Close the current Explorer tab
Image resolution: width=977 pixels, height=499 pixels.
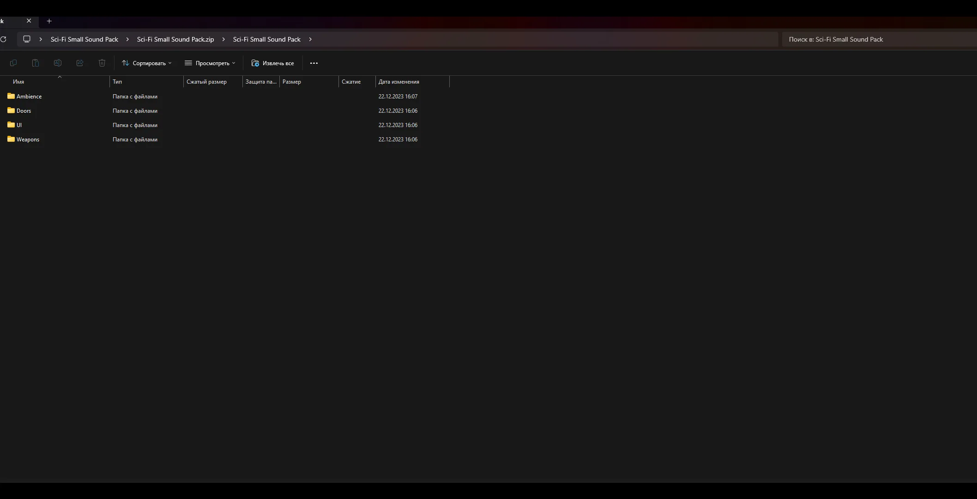point(29,21)
